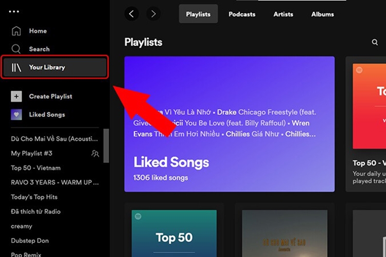The height and width of the screenshot is (257, 386).
Task: Switch to the Artists tab
Action: point(283,14)
